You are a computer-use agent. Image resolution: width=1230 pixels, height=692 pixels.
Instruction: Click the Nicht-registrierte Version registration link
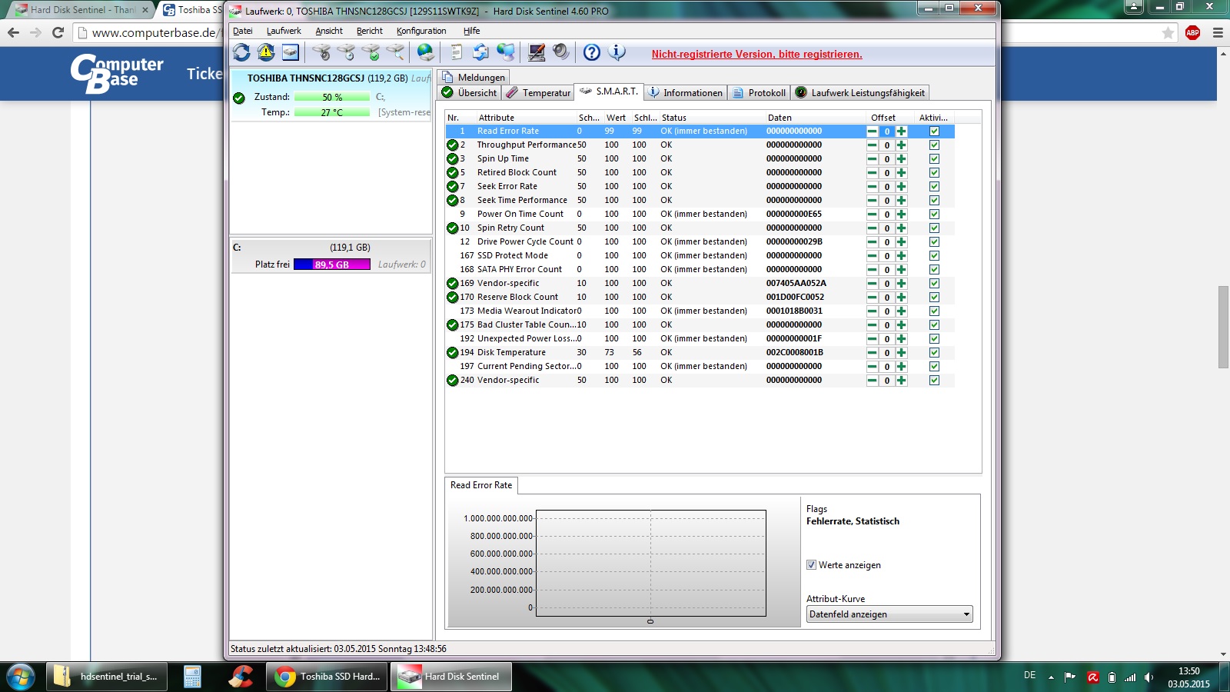click(757, 55)
